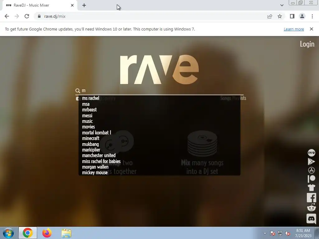319x239 pixels.
Task: Go back with browser back arrow
Action: point(7,16)
